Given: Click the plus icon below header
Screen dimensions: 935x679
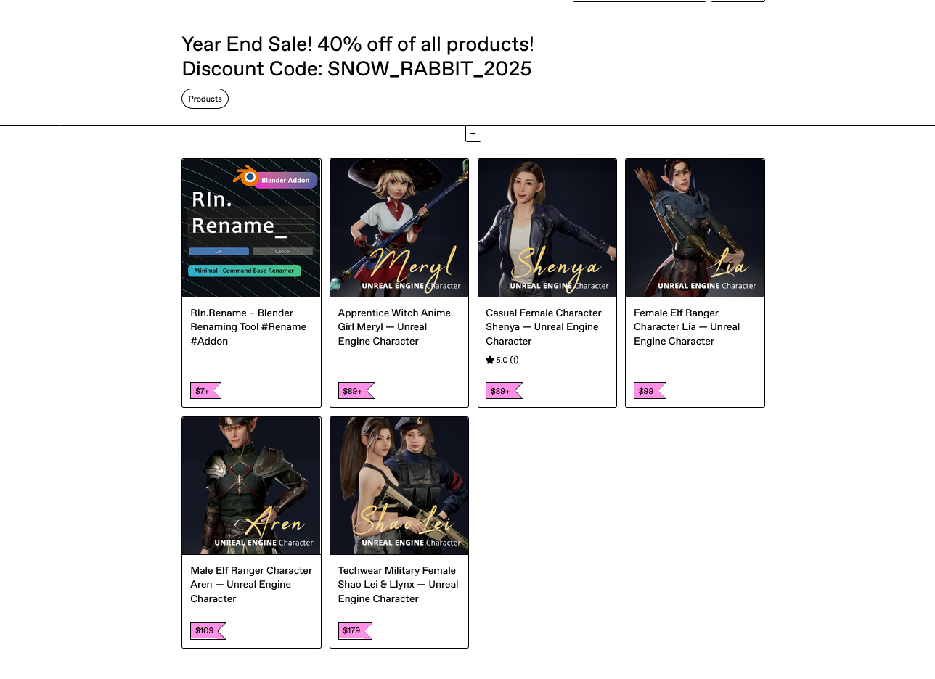Looking at the screenshot, I should point(473,134).
